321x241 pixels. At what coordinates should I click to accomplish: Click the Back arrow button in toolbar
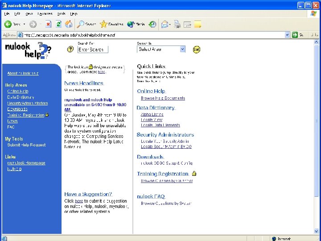[8, 24]
